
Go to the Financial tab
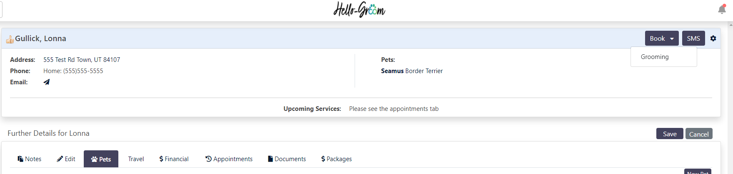tap(174, 159)
